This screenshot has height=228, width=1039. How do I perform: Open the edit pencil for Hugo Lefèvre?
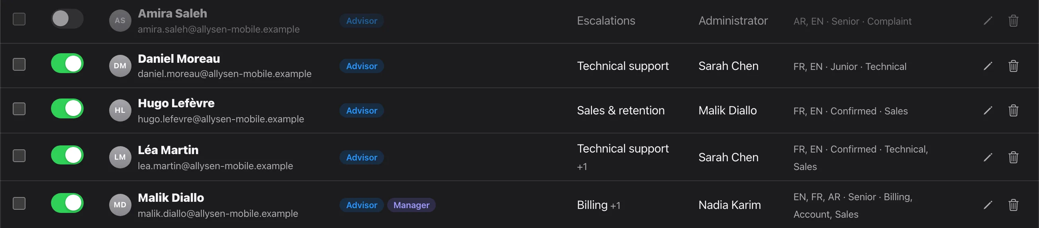click(987, 110)
